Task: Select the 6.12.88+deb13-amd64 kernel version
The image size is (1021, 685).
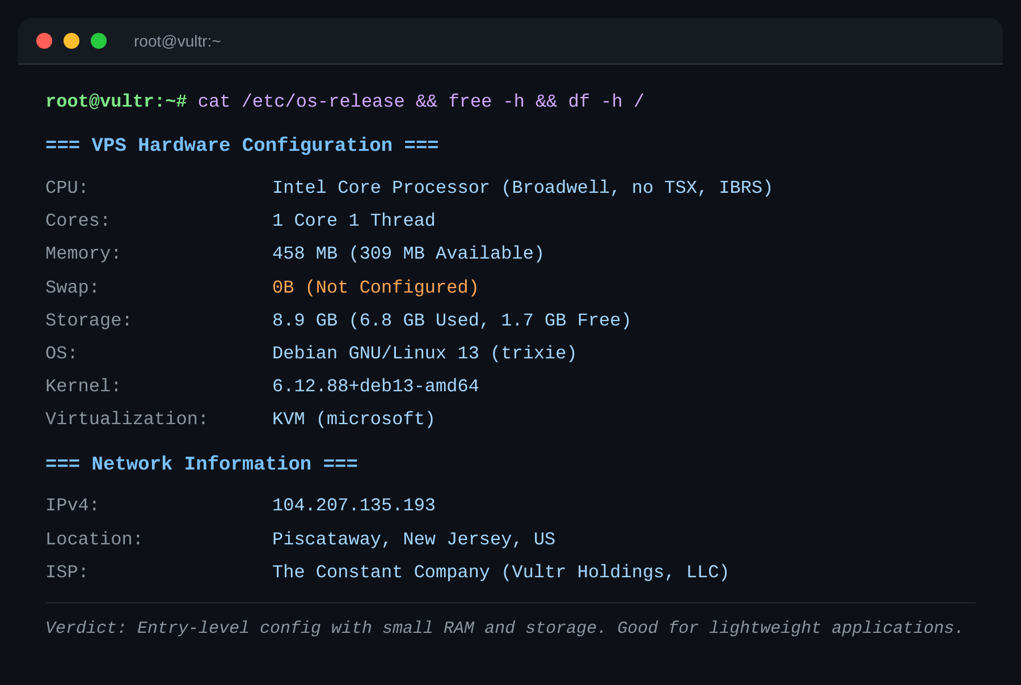Action: tap(376, 386)
